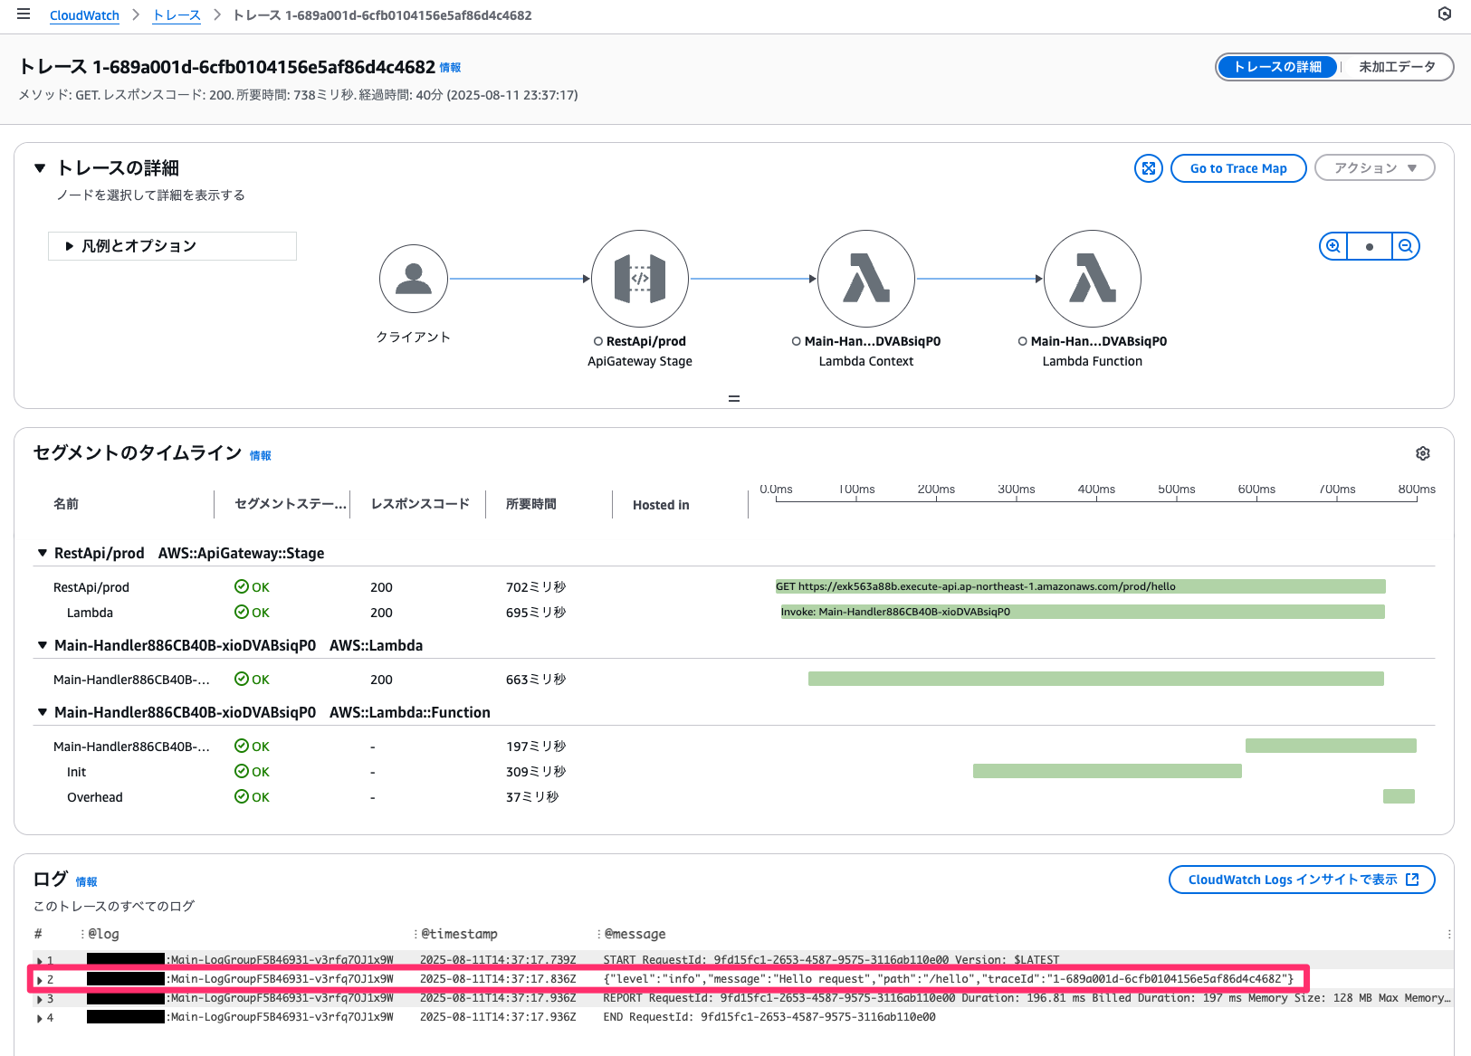This screenshot has height=1056, width=1471.
Task: Click the 702ミリ秒 duration value
Action: [536, 587]
